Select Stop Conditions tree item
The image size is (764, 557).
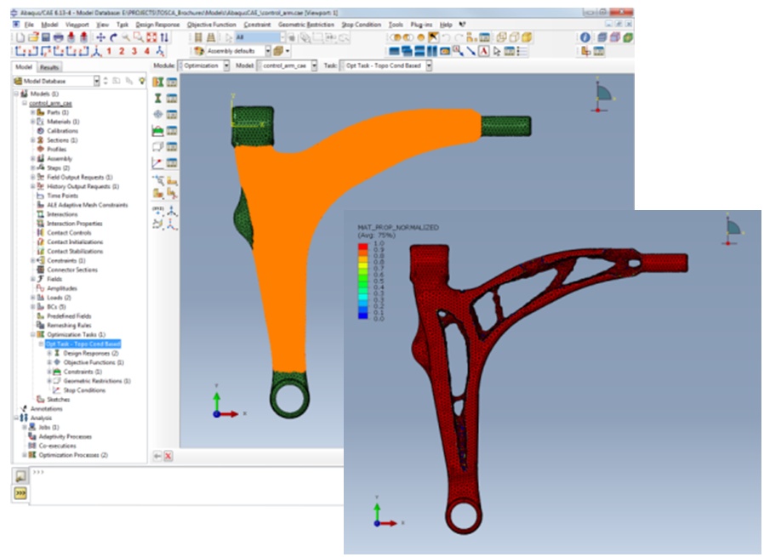(x=84, y=390)
